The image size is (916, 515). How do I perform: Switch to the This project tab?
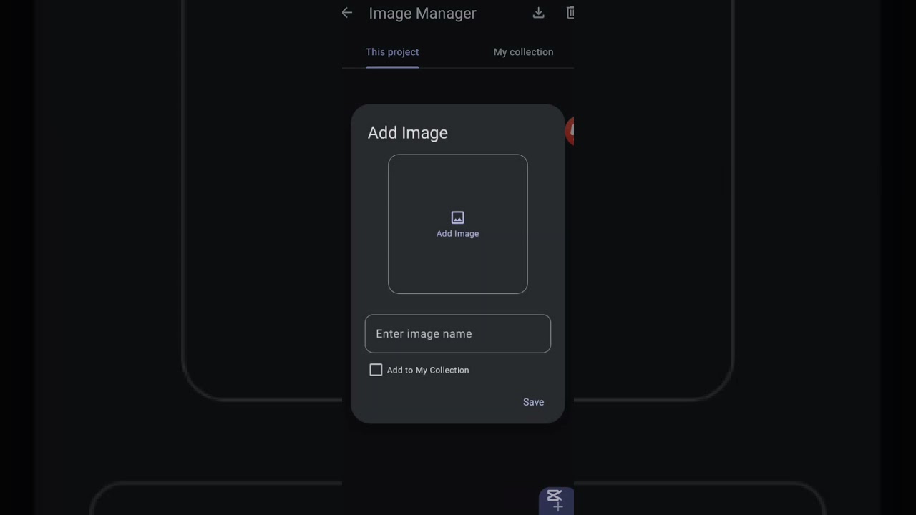[392, 52]
